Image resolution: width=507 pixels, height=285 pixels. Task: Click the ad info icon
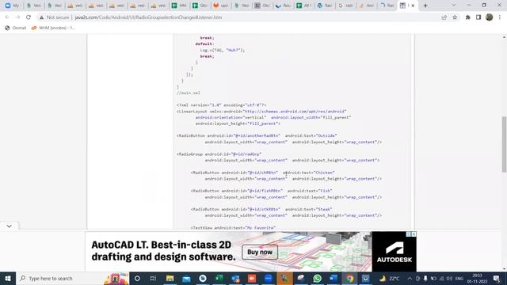409,234
